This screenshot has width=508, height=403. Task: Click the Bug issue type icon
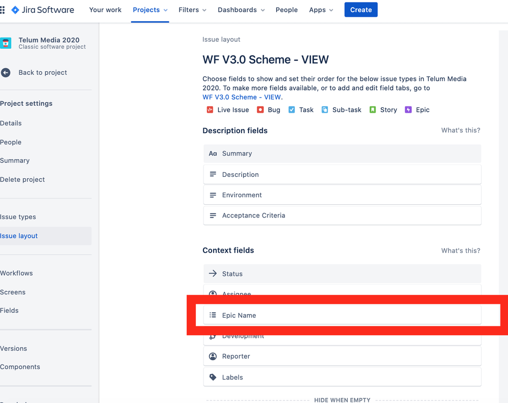260,110
